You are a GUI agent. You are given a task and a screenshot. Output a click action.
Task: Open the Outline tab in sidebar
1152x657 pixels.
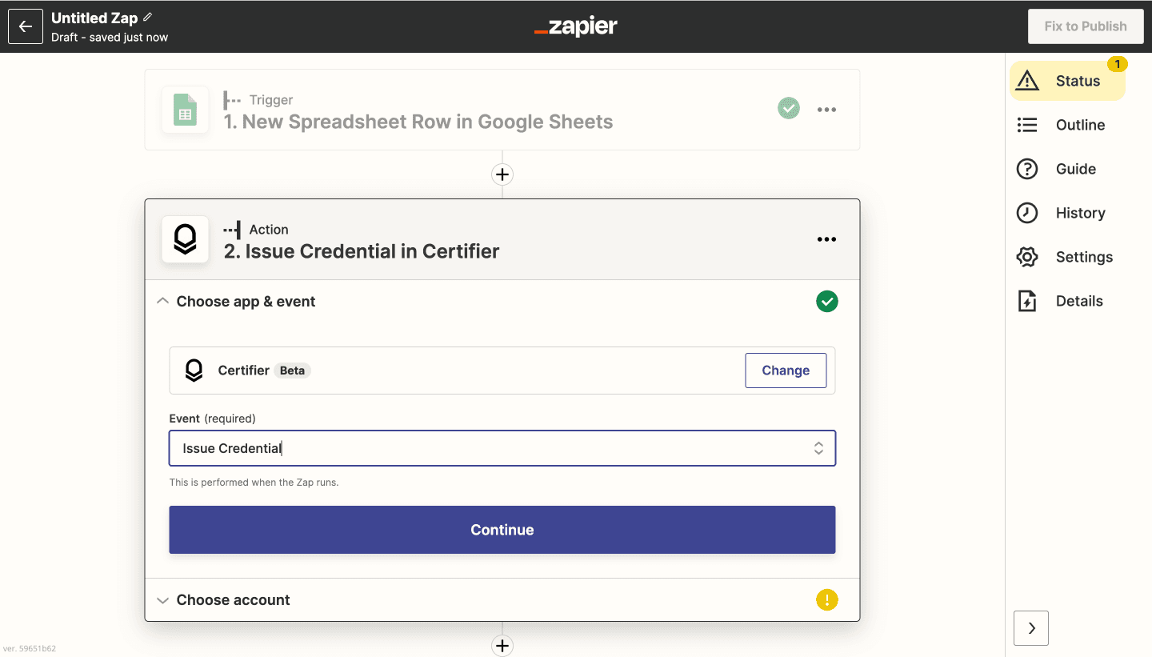point(1067,125)
